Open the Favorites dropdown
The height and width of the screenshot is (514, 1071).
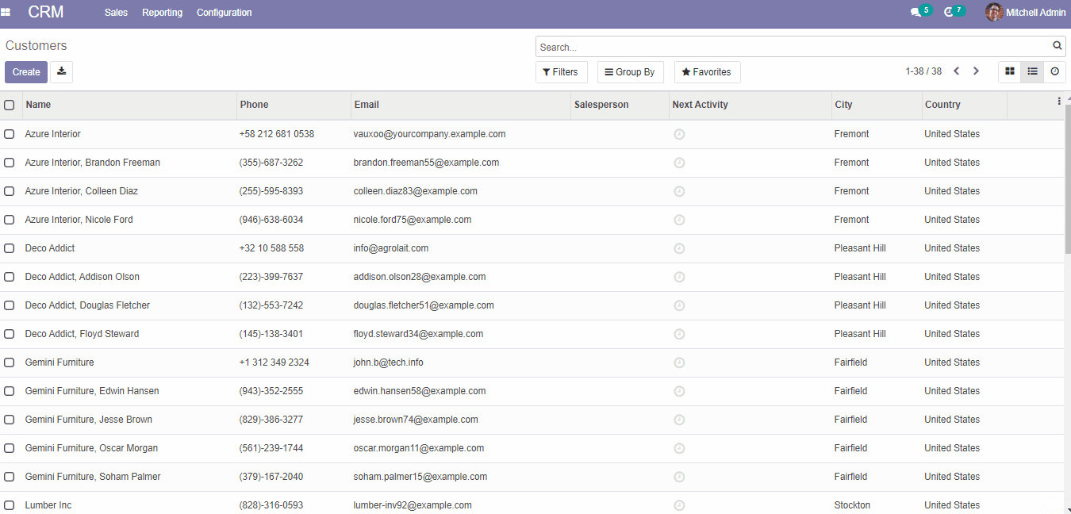(x=707, y=72)
